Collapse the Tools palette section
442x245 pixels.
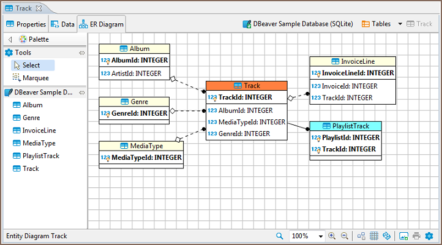pyautogui.click(x=82, y=53)
